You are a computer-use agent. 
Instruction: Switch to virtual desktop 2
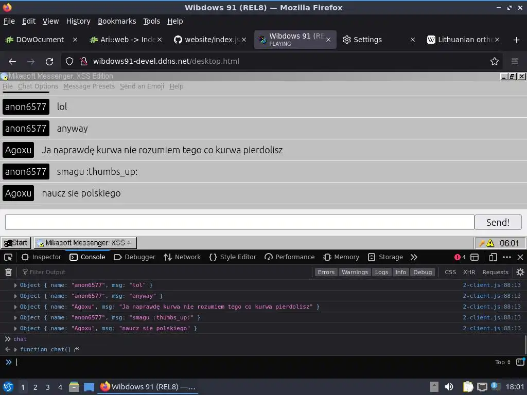click(36, 387)
